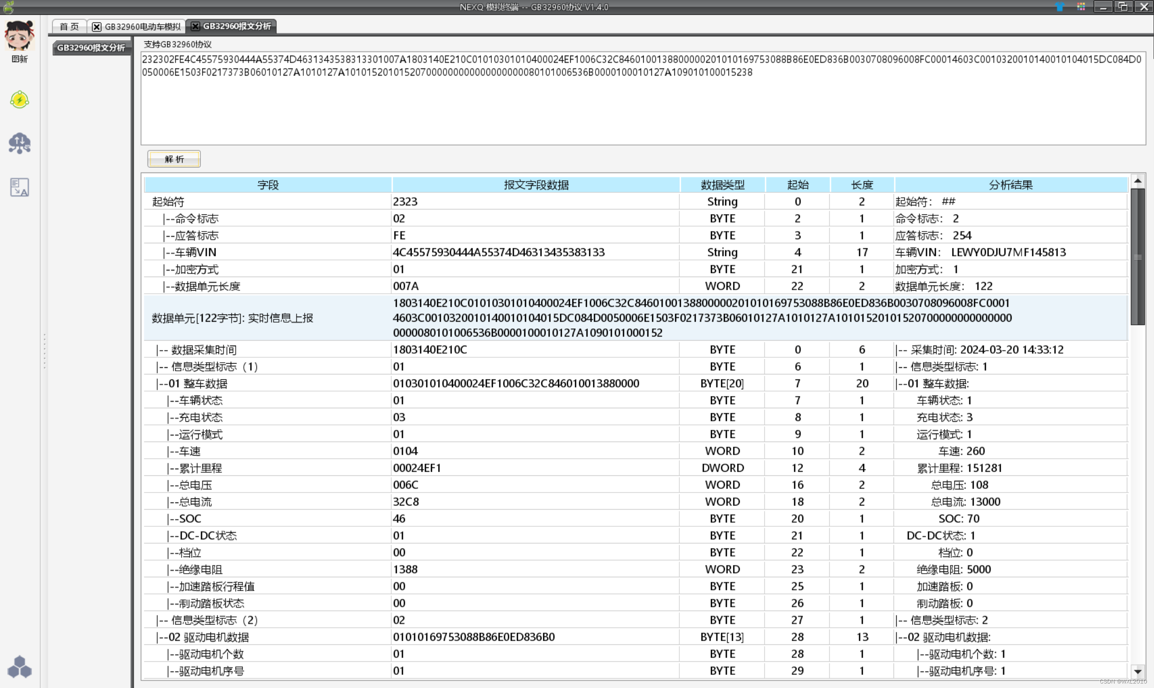Select the cloud network sidebar icon
The width and height of the screenshot is (1154, 688).
pyautogui.click(x=19, y=143)
